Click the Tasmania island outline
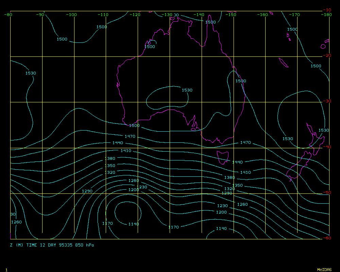340x272 pixels. [x=223, y=157]
